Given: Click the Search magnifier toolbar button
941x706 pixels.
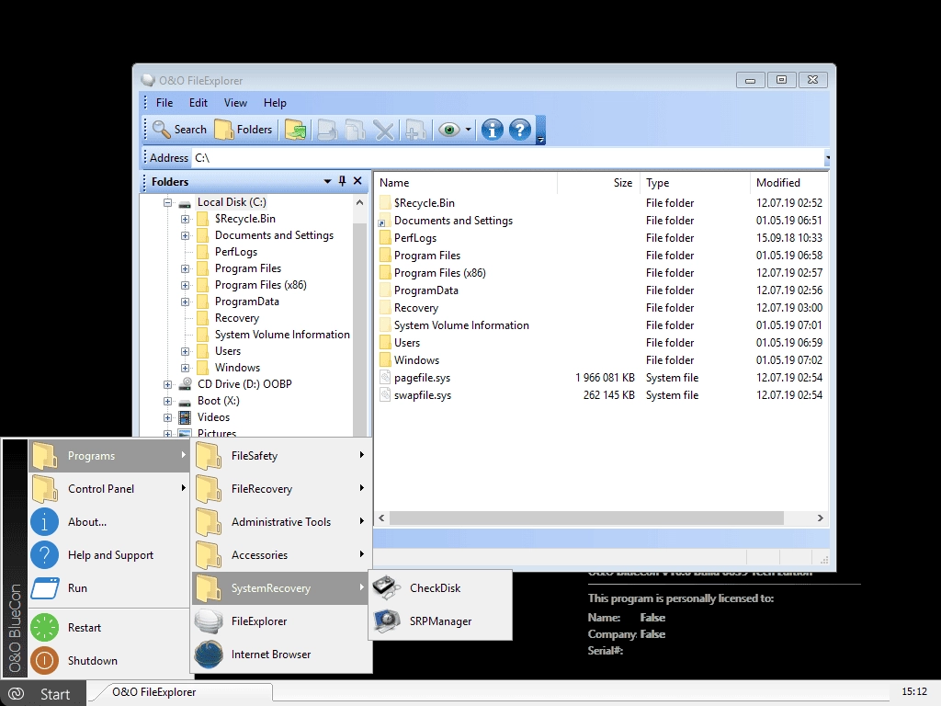Looking at the screenshot, I should 179,129.
